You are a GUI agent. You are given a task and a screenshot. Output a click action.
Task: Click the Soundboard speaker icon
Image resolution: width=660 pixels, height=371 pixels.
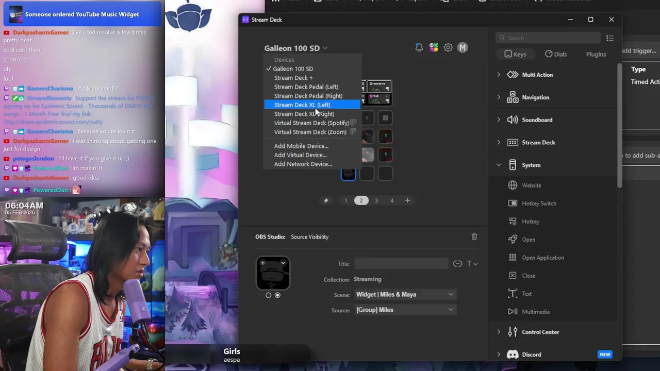(513, 120)
